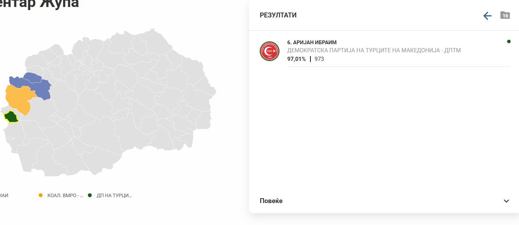Click the 973 vote count
This screenshot has width=519, height=225.
[319, 59]
